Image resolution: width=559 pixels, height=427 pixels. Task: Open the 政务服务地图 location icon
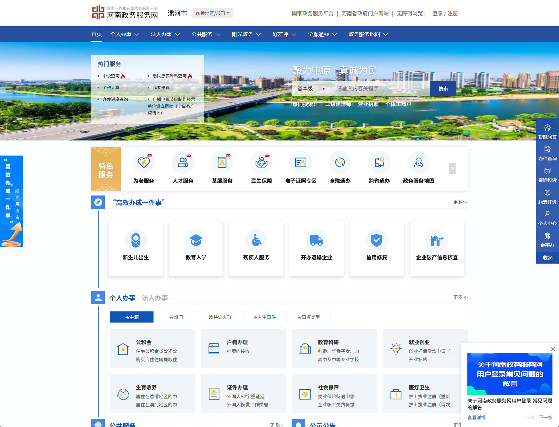(x=419, y=162)
